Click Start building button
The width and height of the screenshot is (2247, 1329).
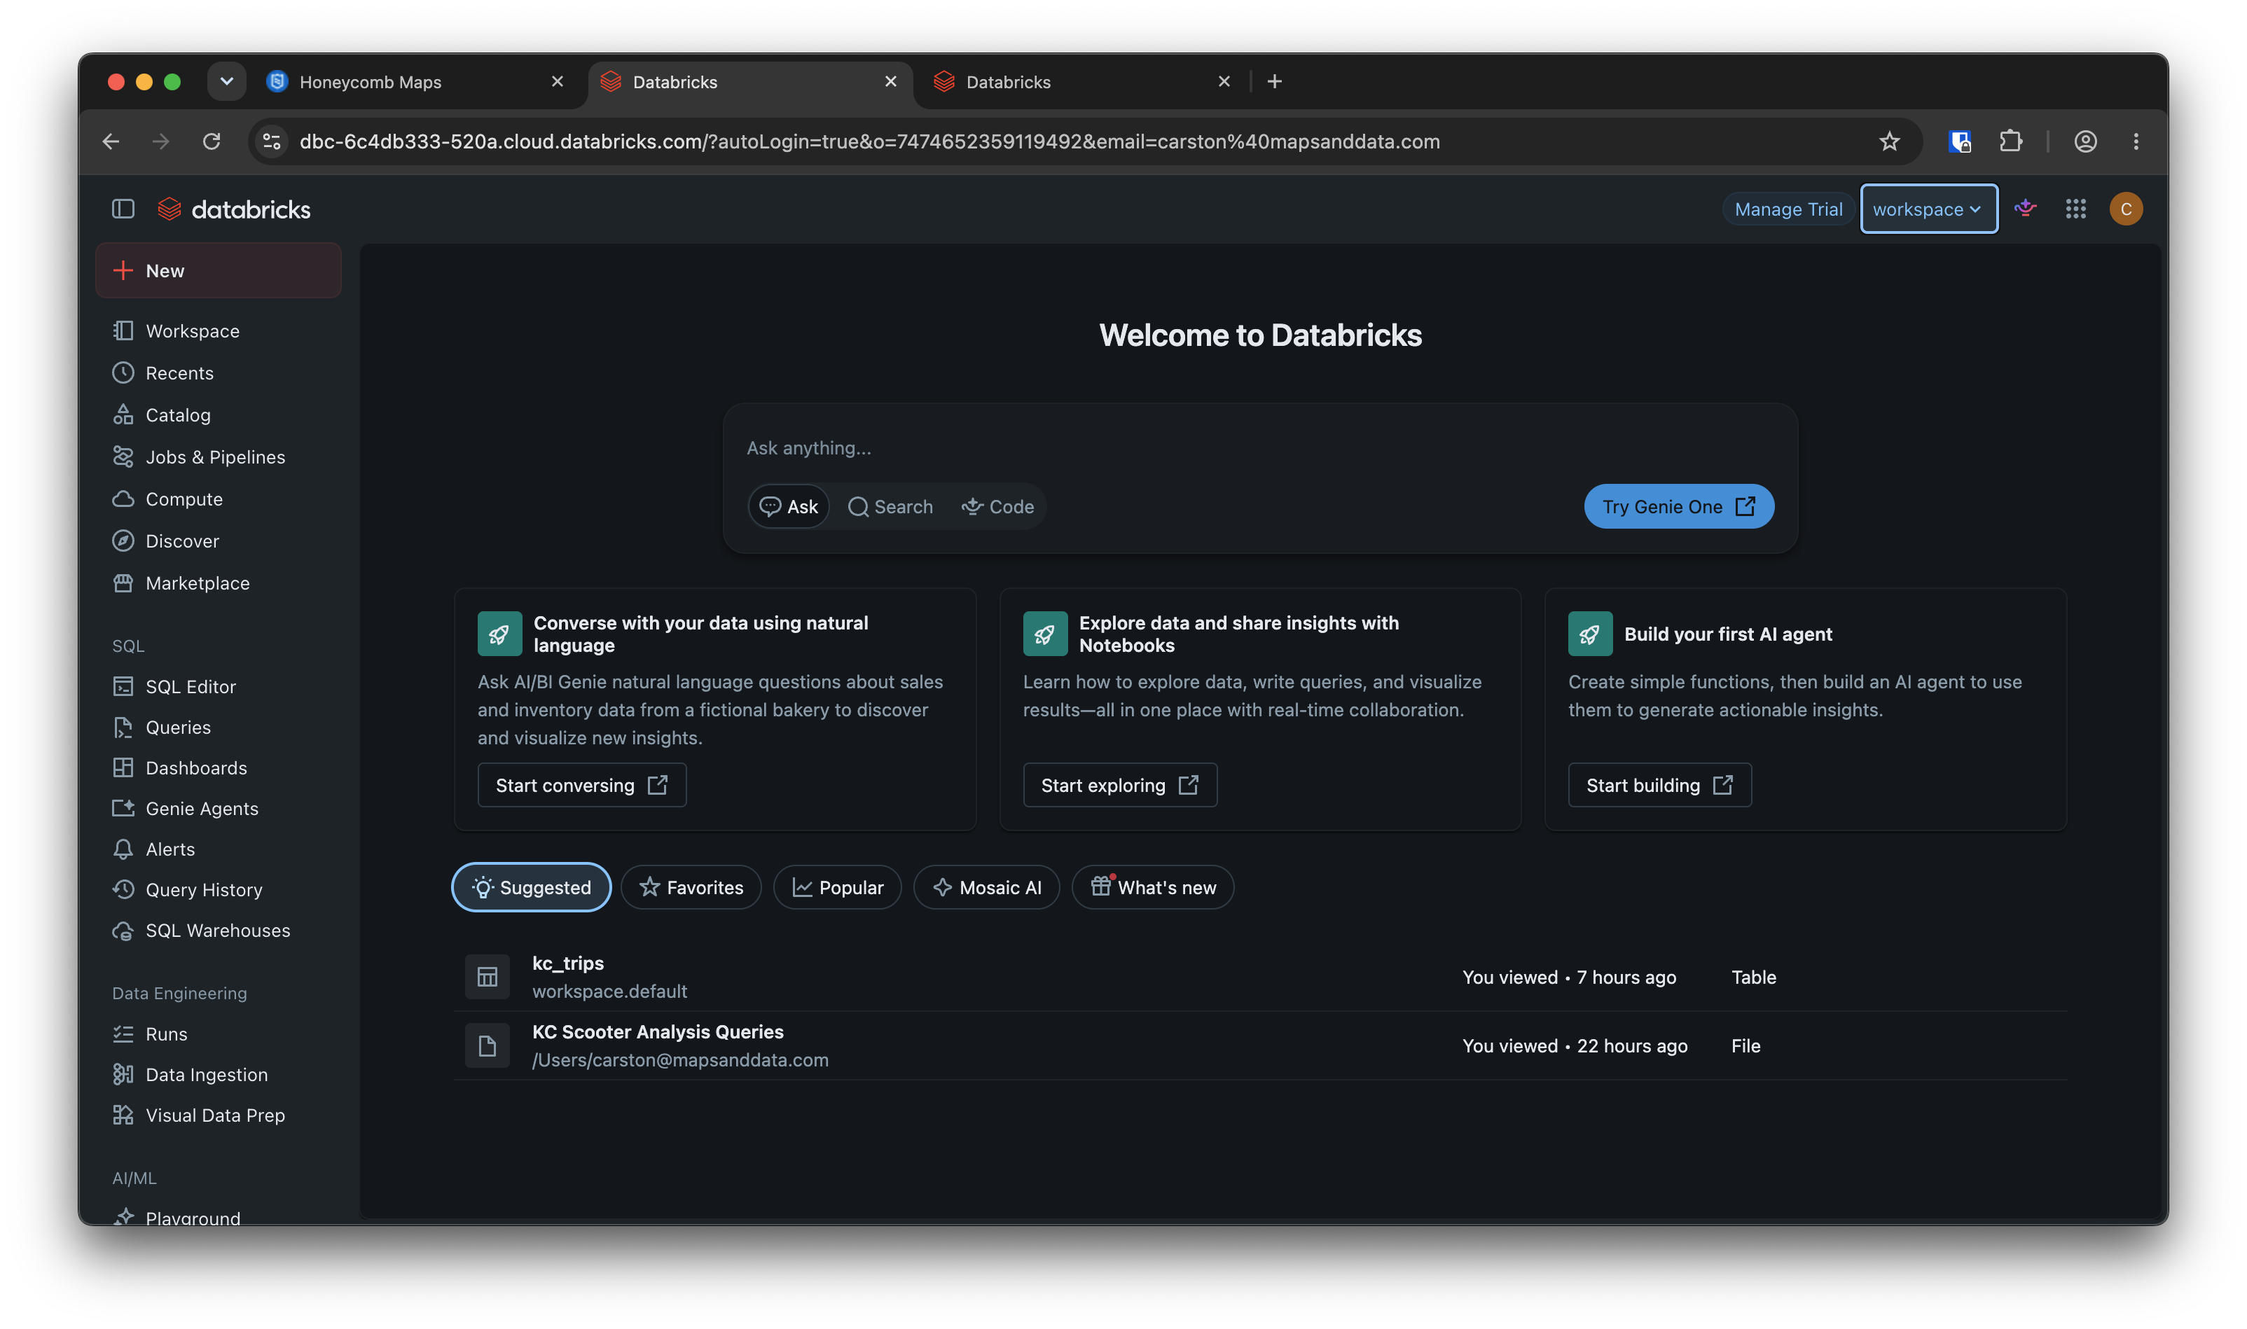[x=1659, y=786]
